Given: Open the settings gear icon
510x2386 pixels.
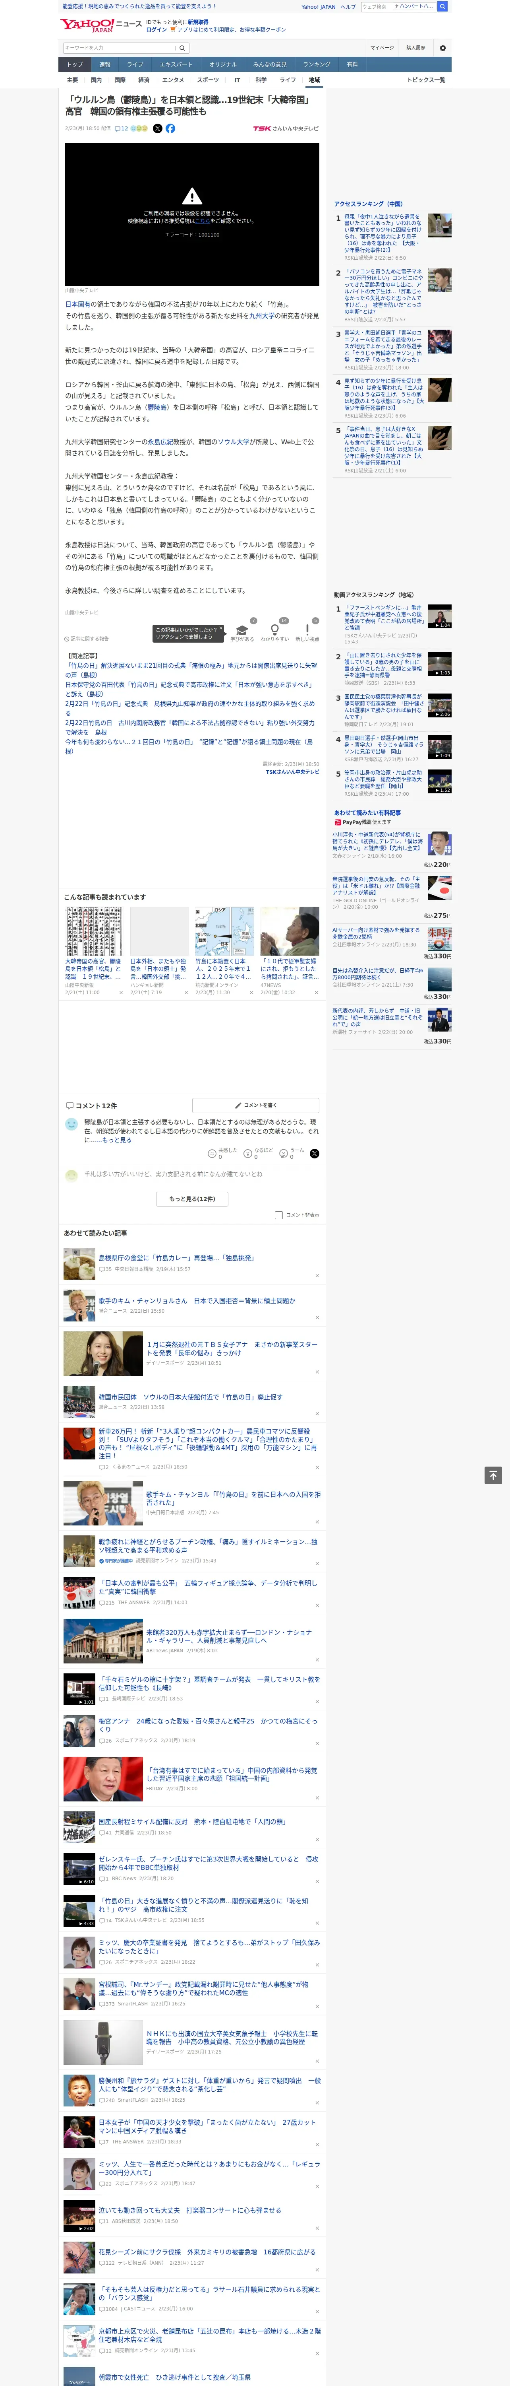Looking at the screenshot, I should coord(442,48).
